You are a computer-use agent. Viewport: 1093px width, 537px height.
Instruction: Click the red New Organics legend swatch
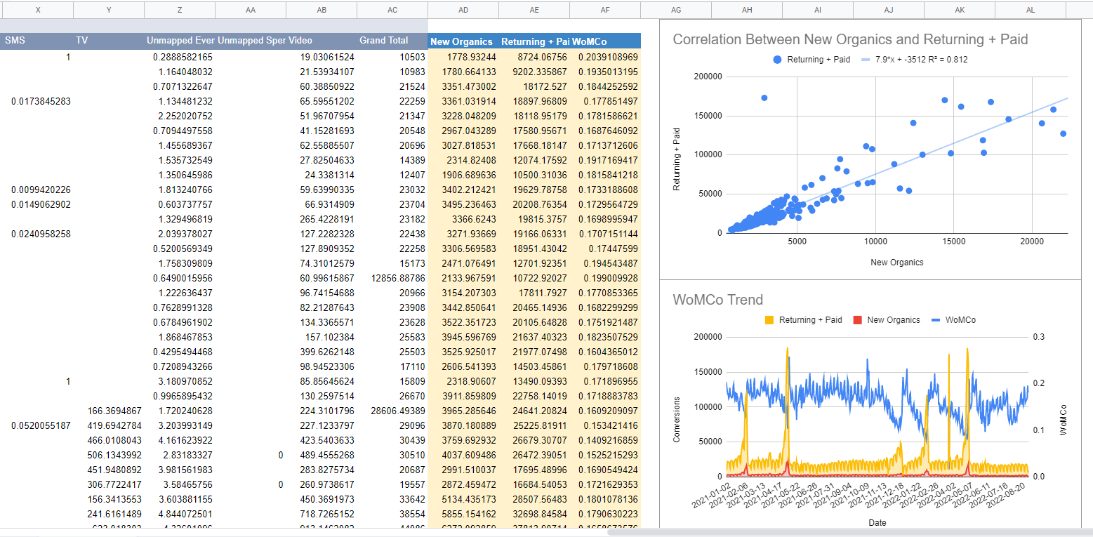(857, 320)
